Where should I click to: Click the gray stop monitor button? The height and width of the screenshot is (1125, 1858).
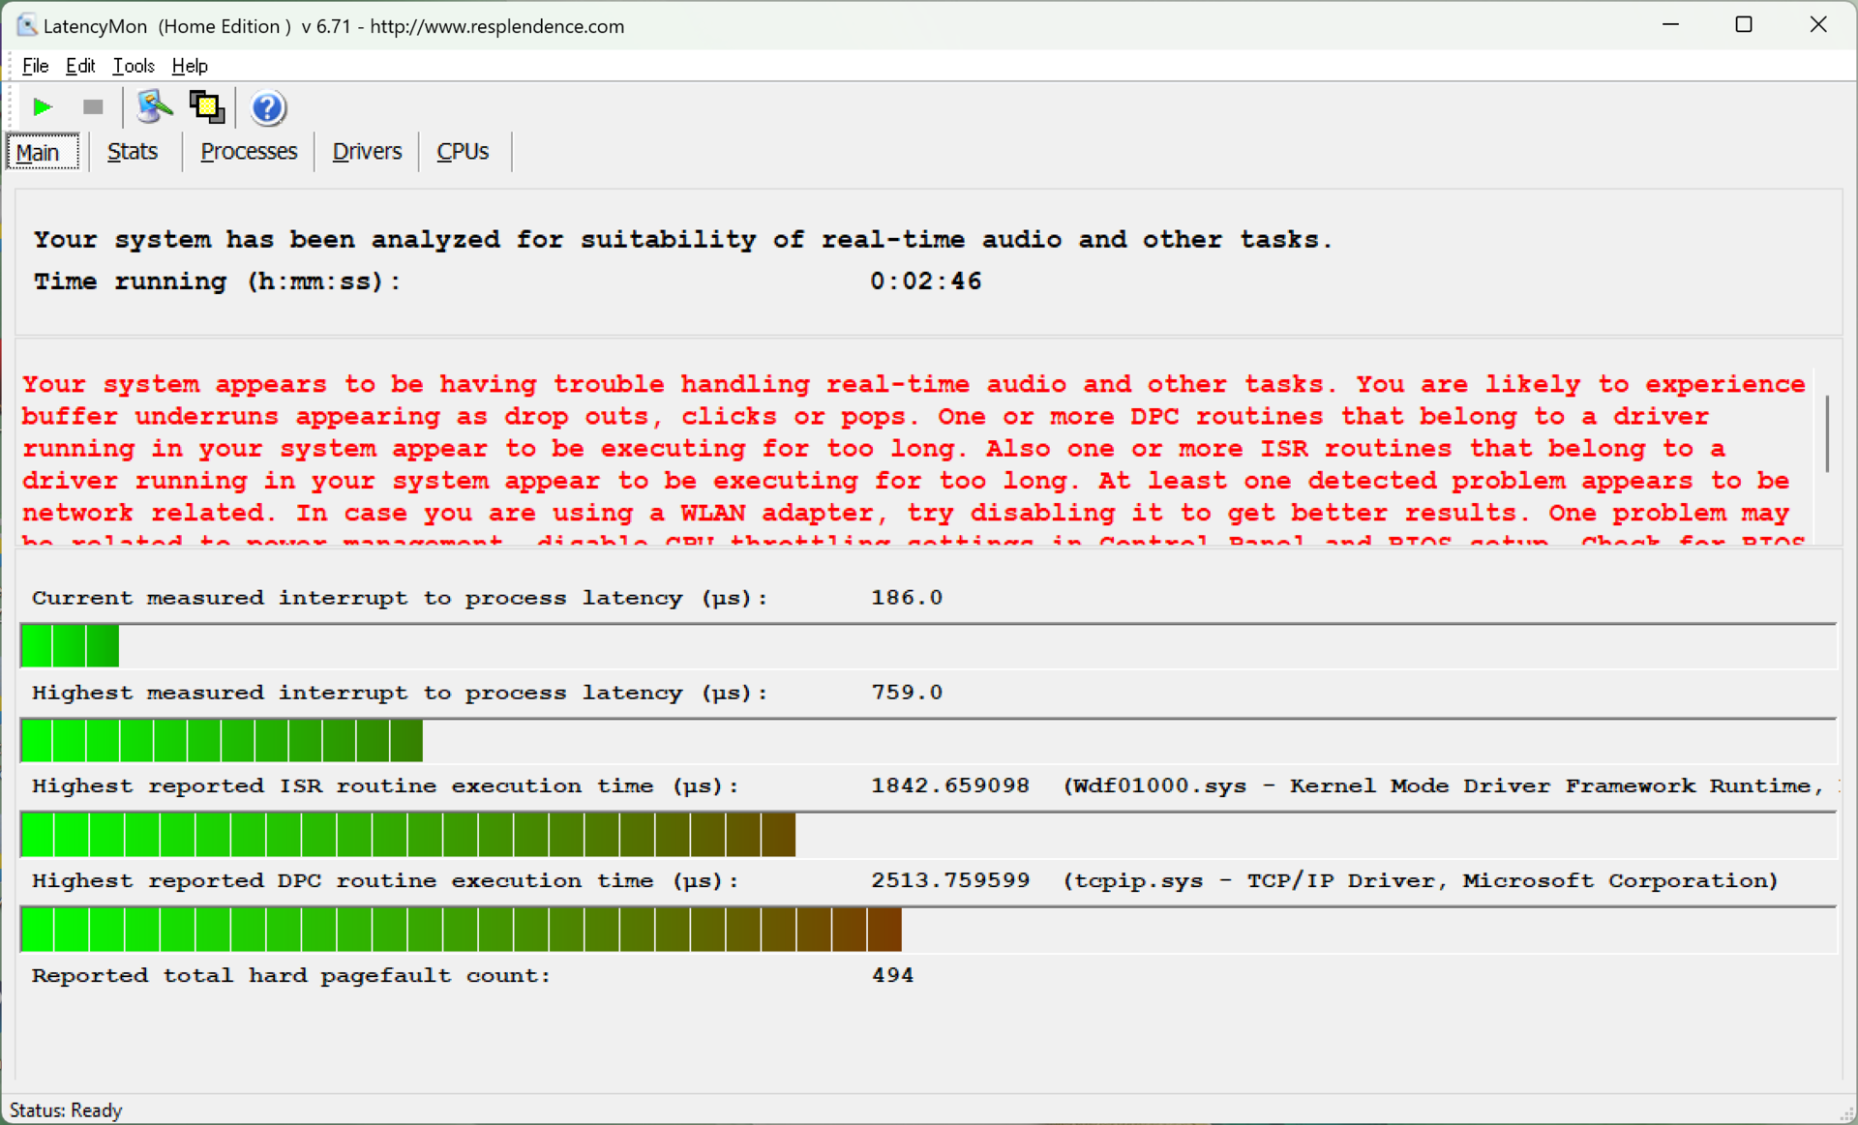pyautogui.click(x=93, y=107)
